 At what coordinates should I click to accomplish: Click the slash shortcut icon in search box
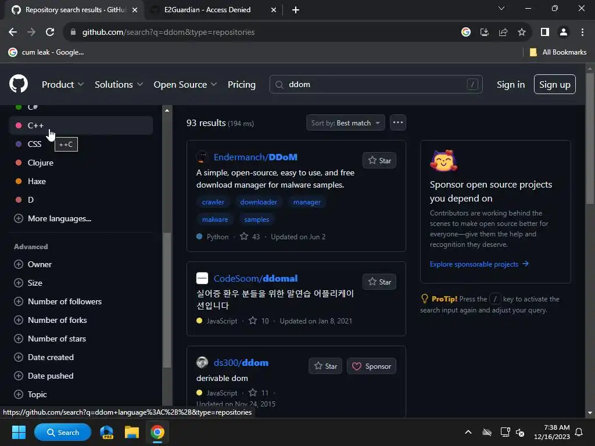tap(472, 84)
